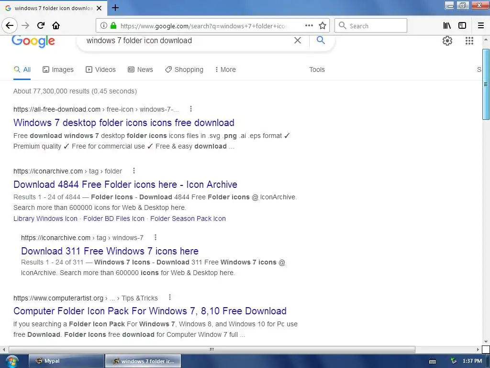Screen dimensions: 490x368
Task: Click the Google logo
Action: [x=33, y=41]
